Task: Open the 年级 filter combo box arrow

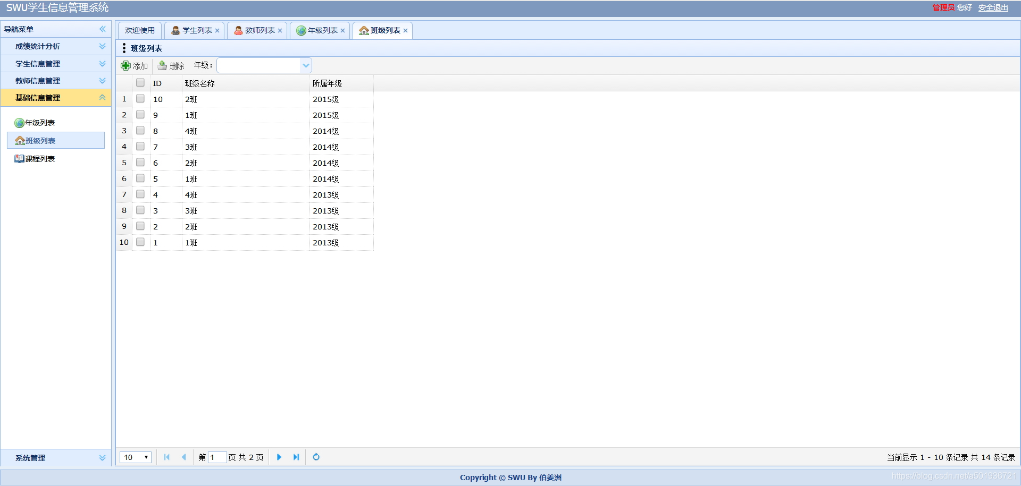Action: pyautogui.click(x=306, y=65)
